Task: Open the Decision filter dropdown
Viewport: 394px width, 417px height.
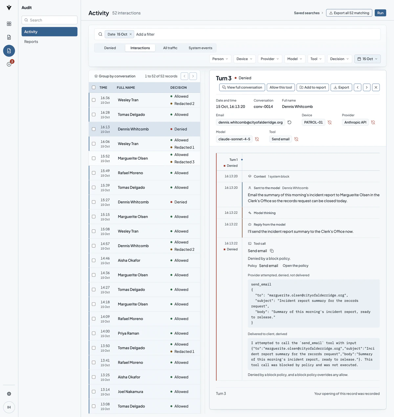Action: 339,59
